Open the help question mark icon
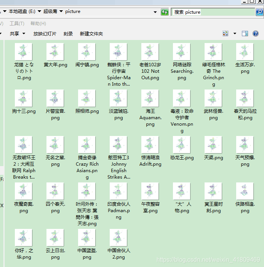Screen dimensions: 264x267 [x=256, y=34]
